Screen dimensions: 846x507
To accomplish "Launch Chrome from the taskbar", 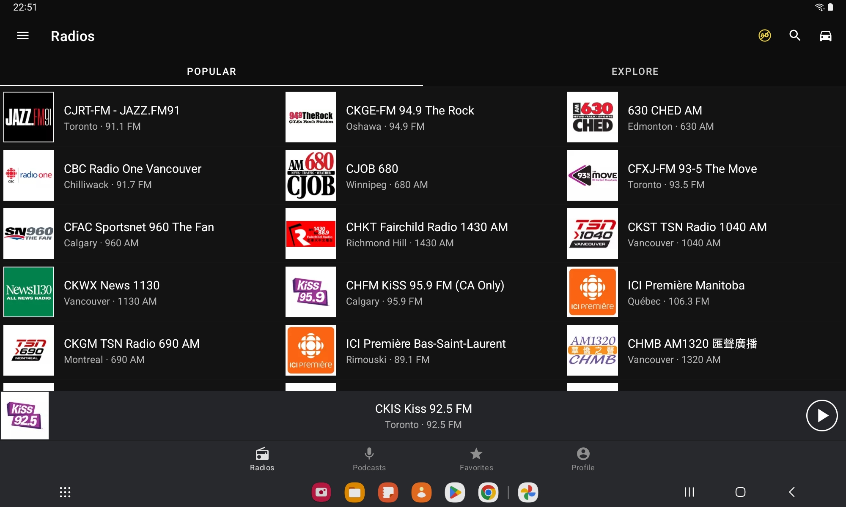I will point(488,492).
